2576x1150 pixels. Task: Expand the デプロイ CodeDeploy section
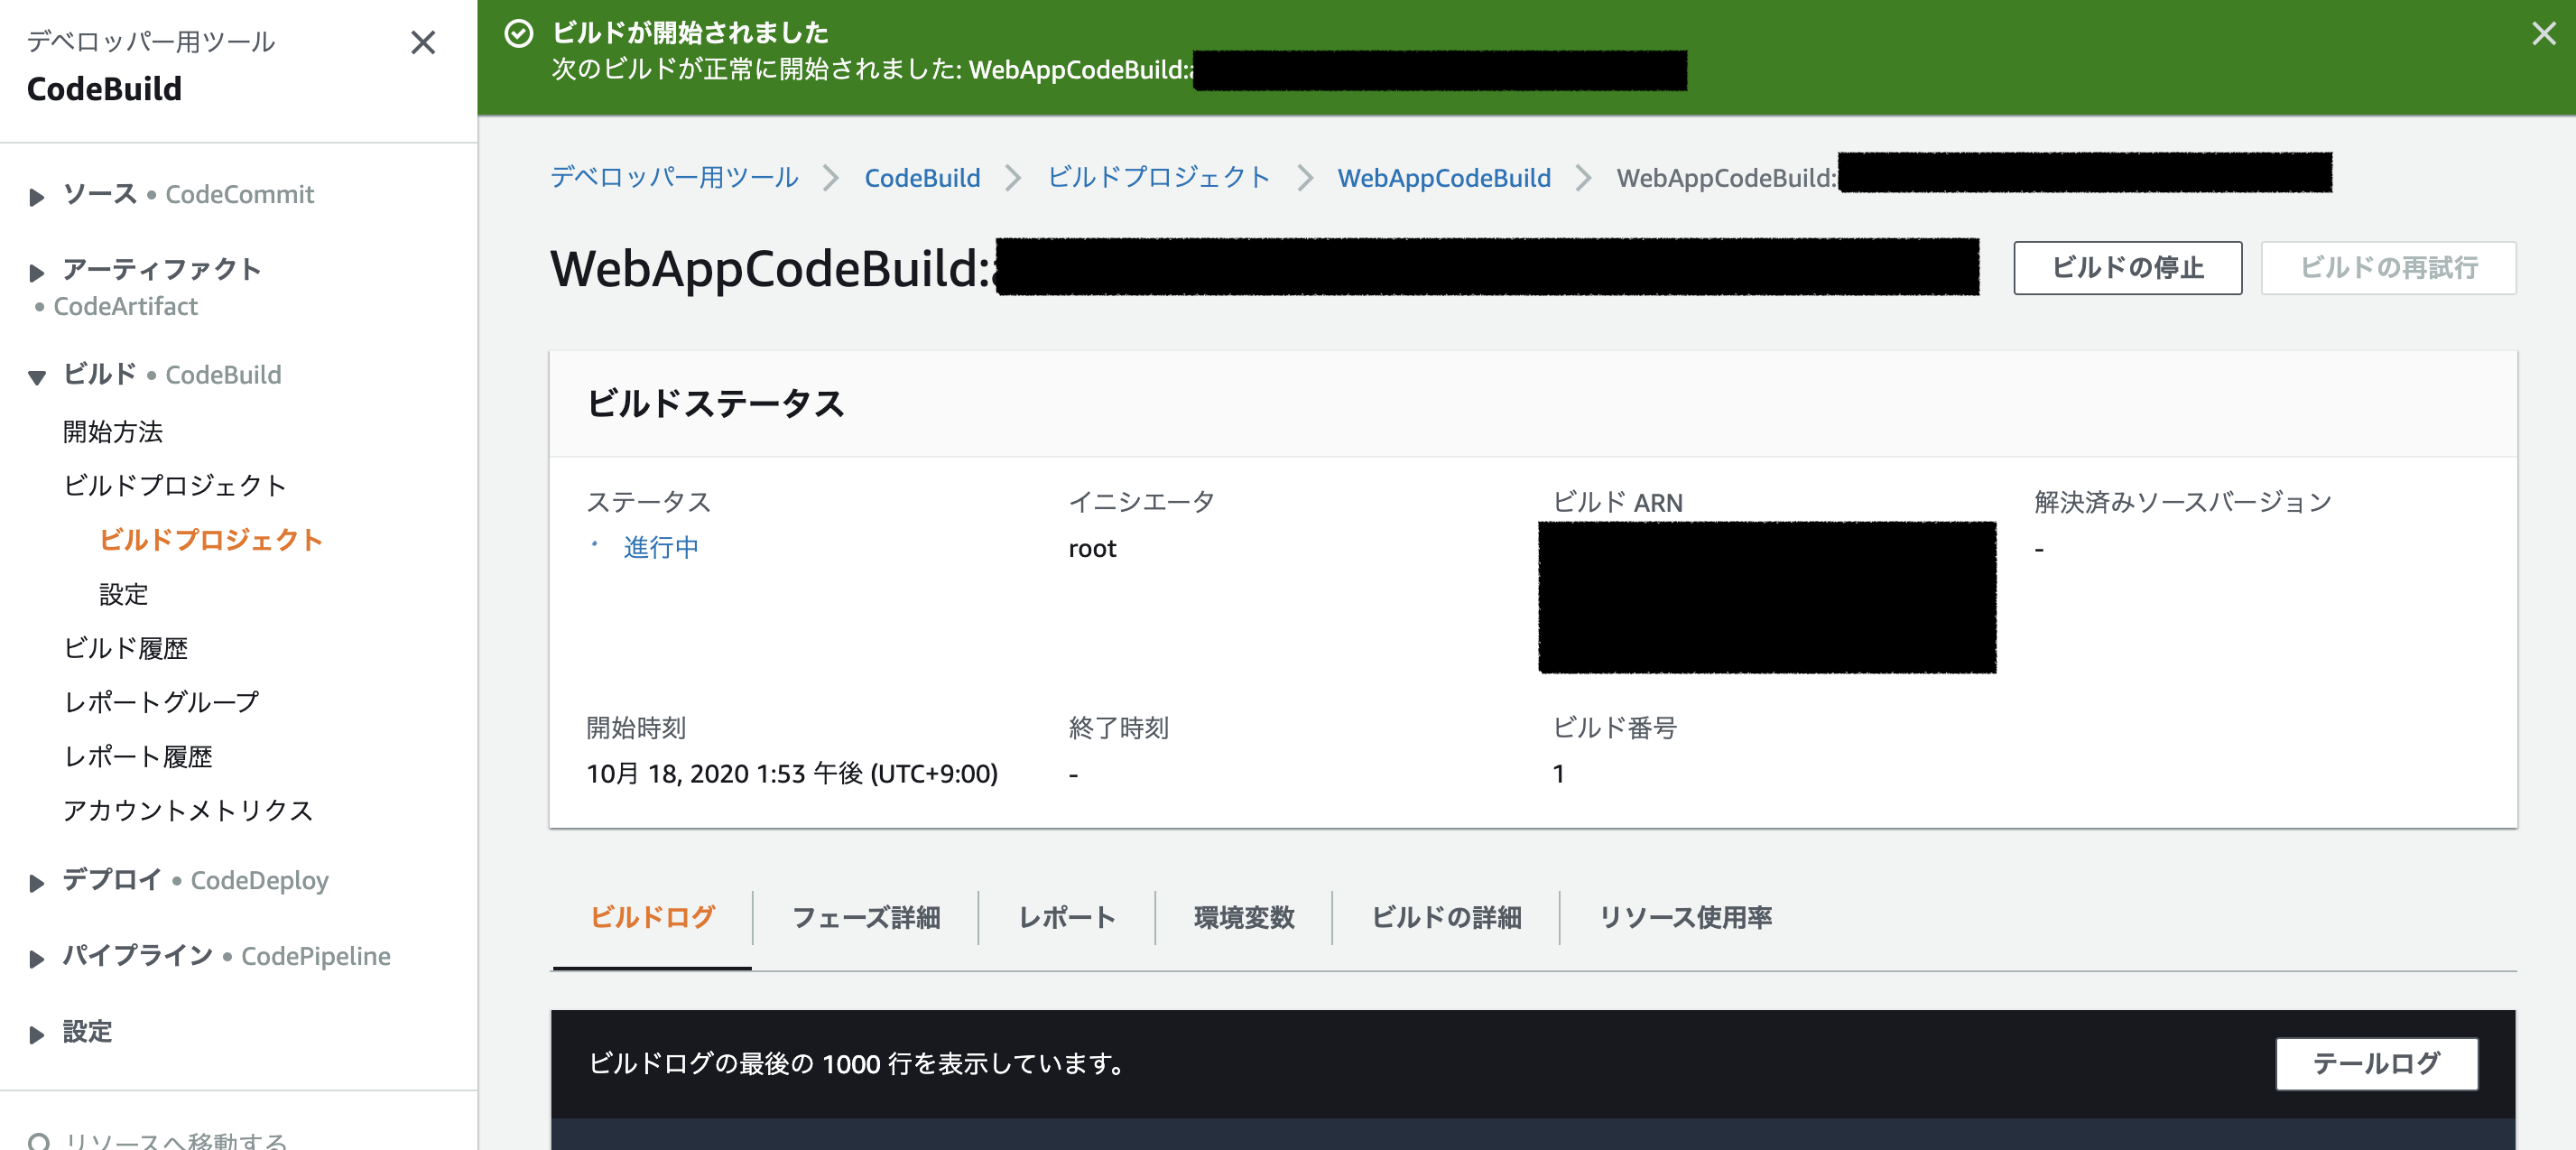(37, 882)
